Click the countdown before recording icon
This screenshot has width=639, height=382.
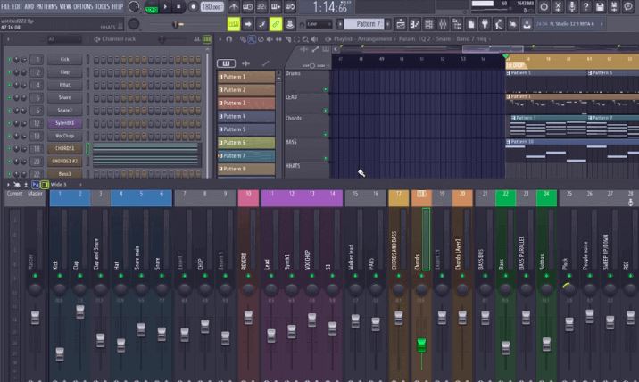point(261,7)
